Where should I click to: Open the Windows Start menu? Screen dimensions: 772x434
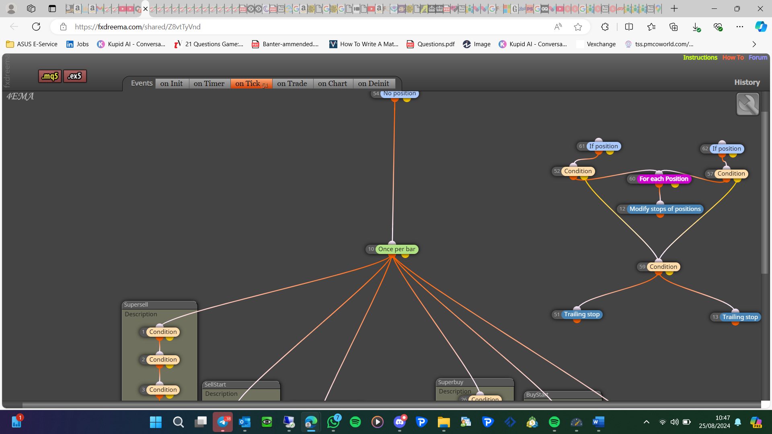point(156,422)
